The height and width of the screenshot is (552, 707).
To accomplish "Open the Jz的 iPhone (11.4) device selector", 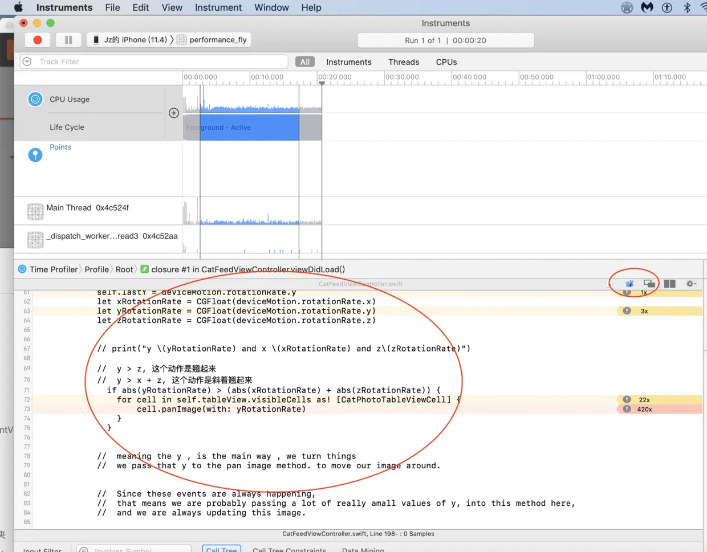I will pos(130,40).
